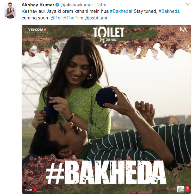Click the KA logo on the poster
Viewport: 192px width, 195px height.
point(183,30)
